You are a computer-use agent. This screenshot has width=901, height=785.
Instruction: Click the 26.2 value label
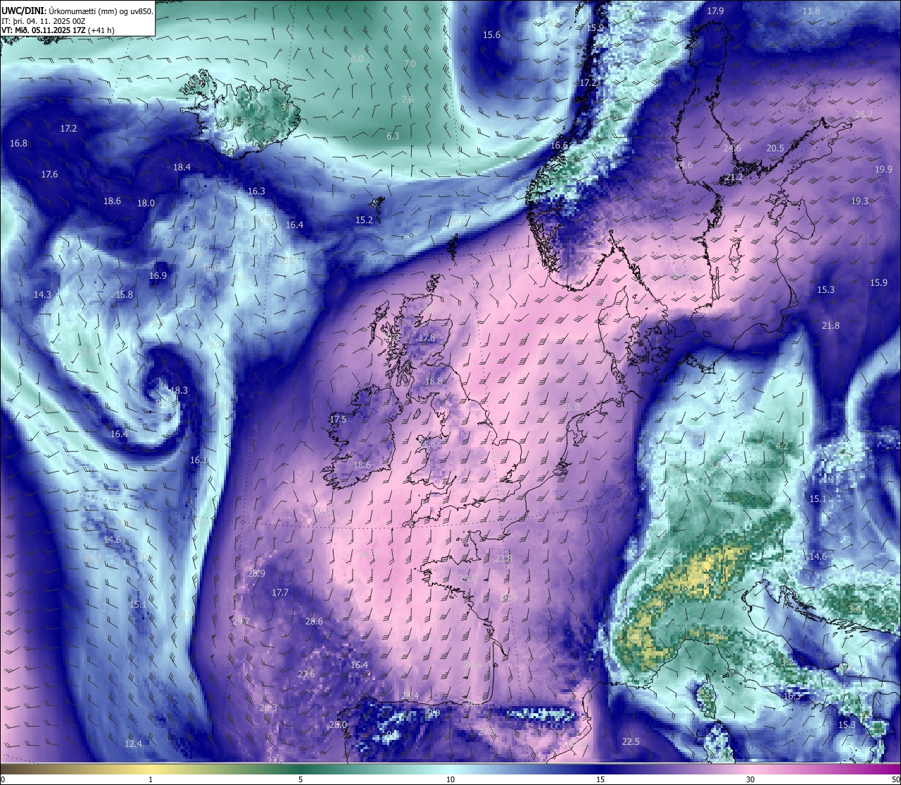click(864, 114)
